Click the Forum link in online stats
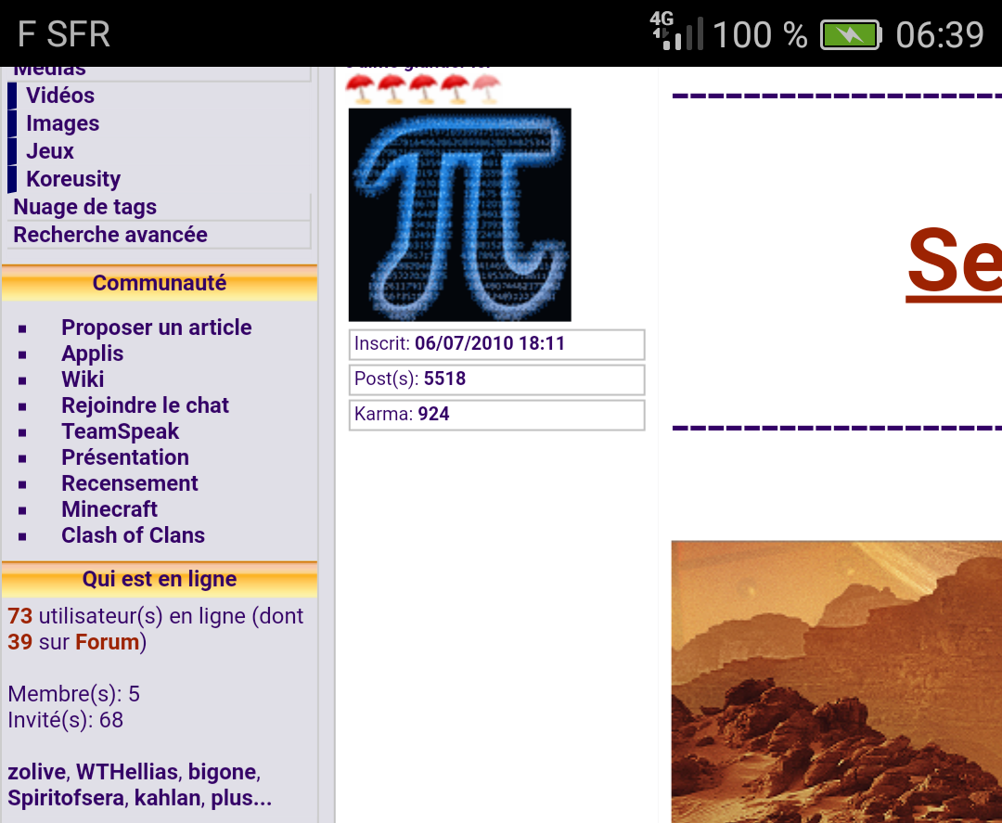 click(x=107, y=642)
